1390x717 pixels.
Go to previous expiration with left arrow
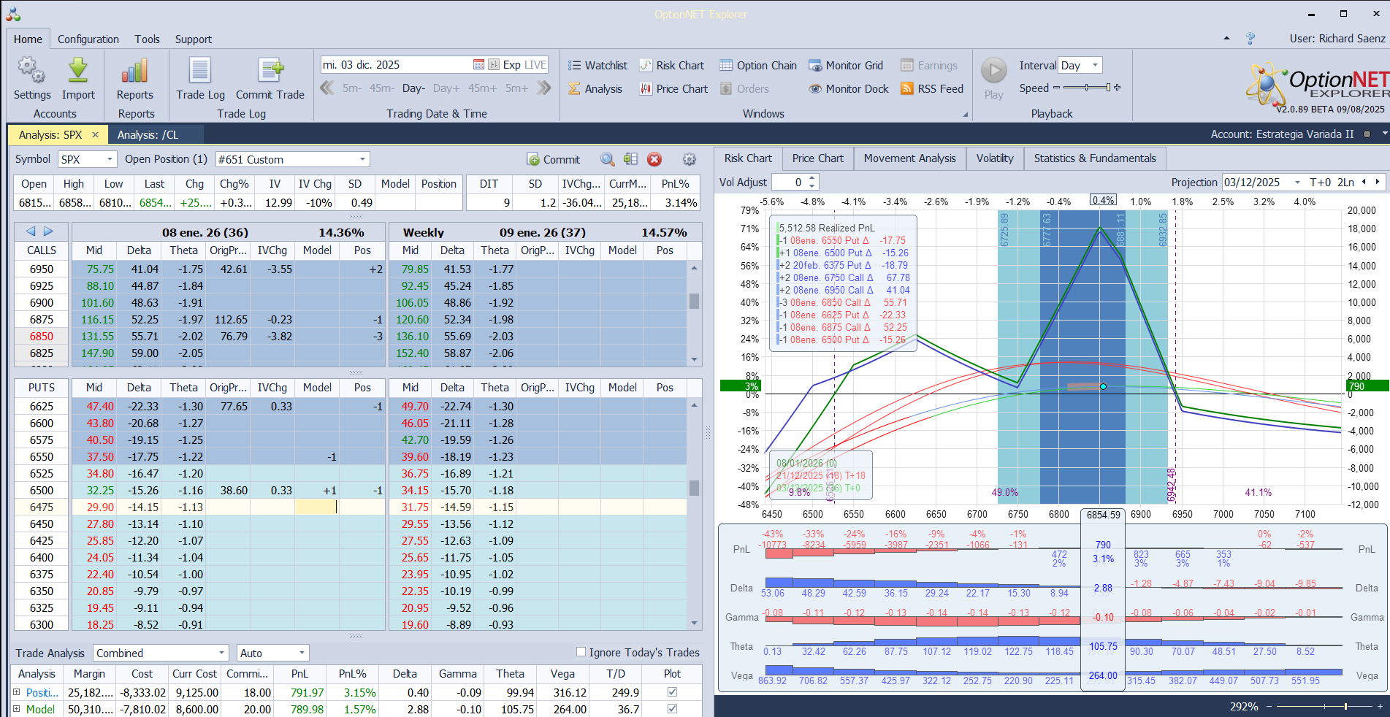31,231
